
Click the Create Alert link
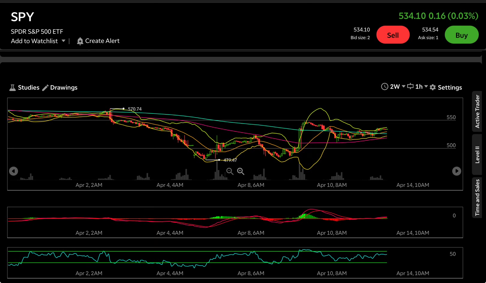[102, 41]
